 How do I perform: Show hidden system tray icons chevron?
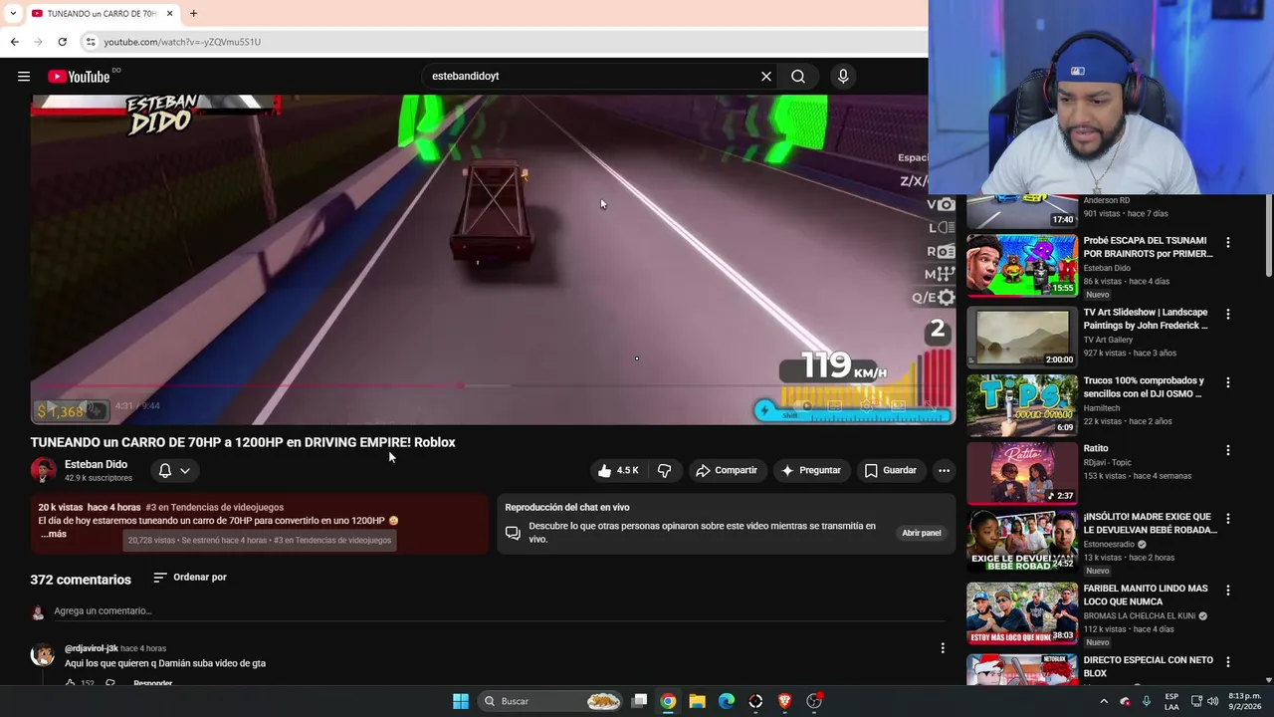coord(1103,701)
